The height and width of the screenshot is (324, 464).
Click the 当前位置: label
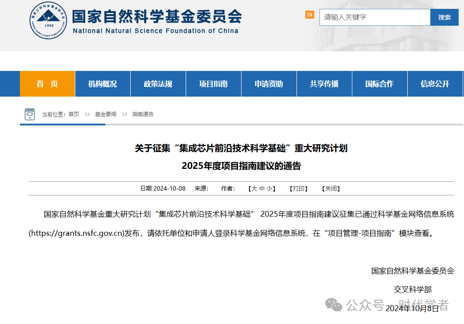54,114
